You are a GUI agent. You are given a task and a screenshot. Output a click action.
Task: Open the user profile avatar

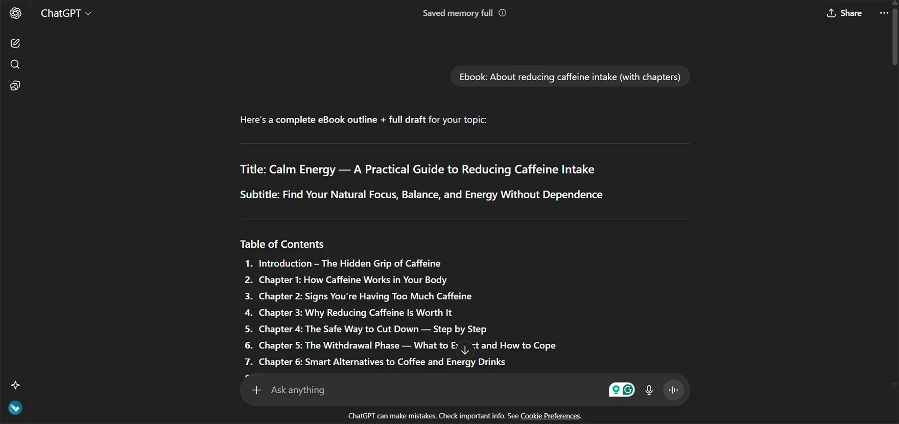click(x=15, y=408)
